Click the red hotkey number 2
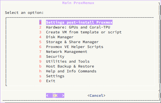The image size is (161, 103). 40,27
